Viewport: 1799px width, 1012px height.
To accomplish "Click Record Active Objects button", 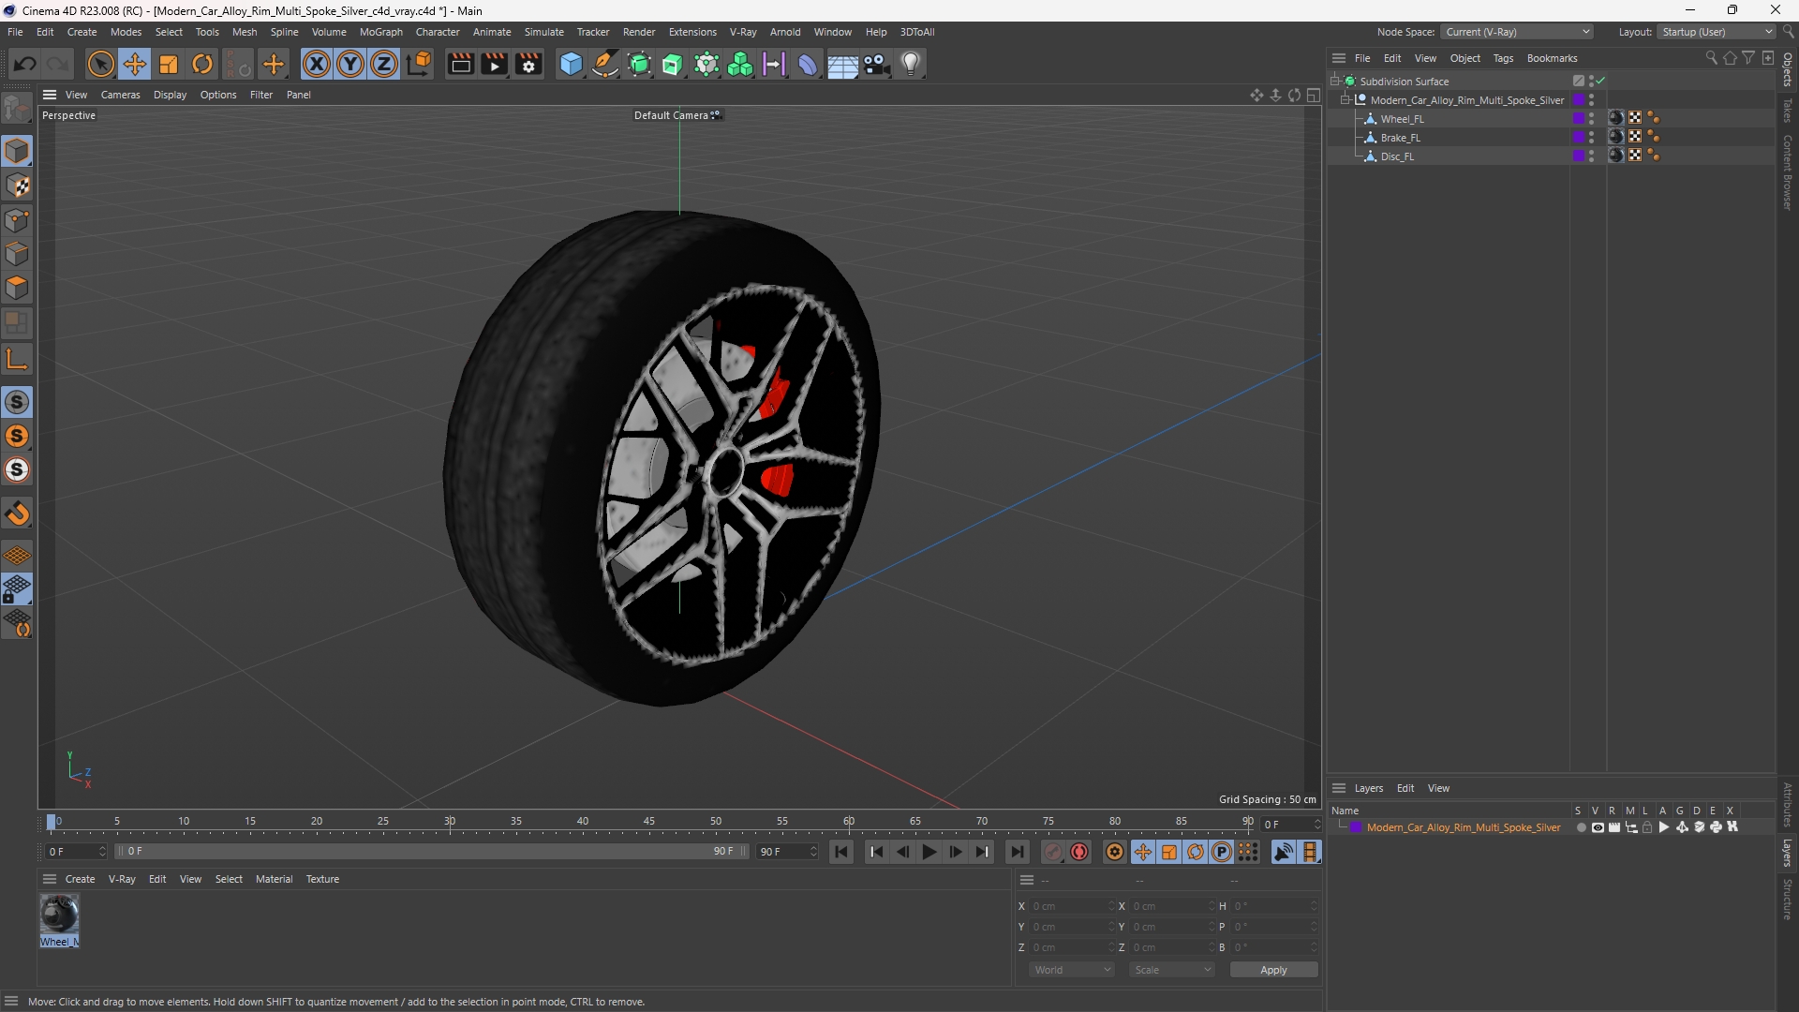I will point(1052,852).
